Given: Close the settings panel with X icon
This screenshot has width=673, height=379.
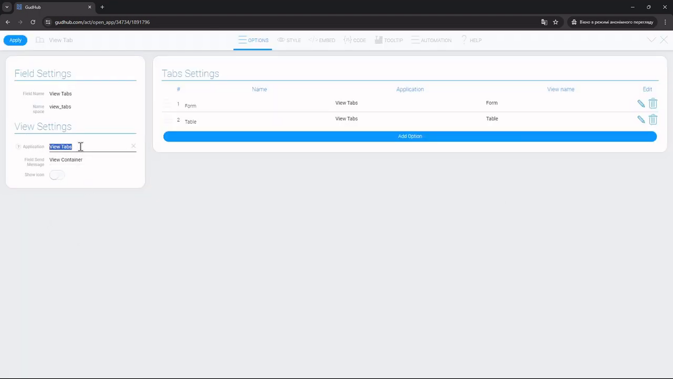Looking at the screenshot, I should [x=664, y=40].
